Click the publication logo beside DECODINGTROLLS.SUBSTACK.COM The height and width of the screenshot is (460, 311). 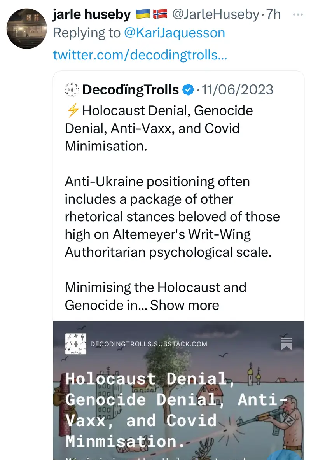tap(76, 344)
